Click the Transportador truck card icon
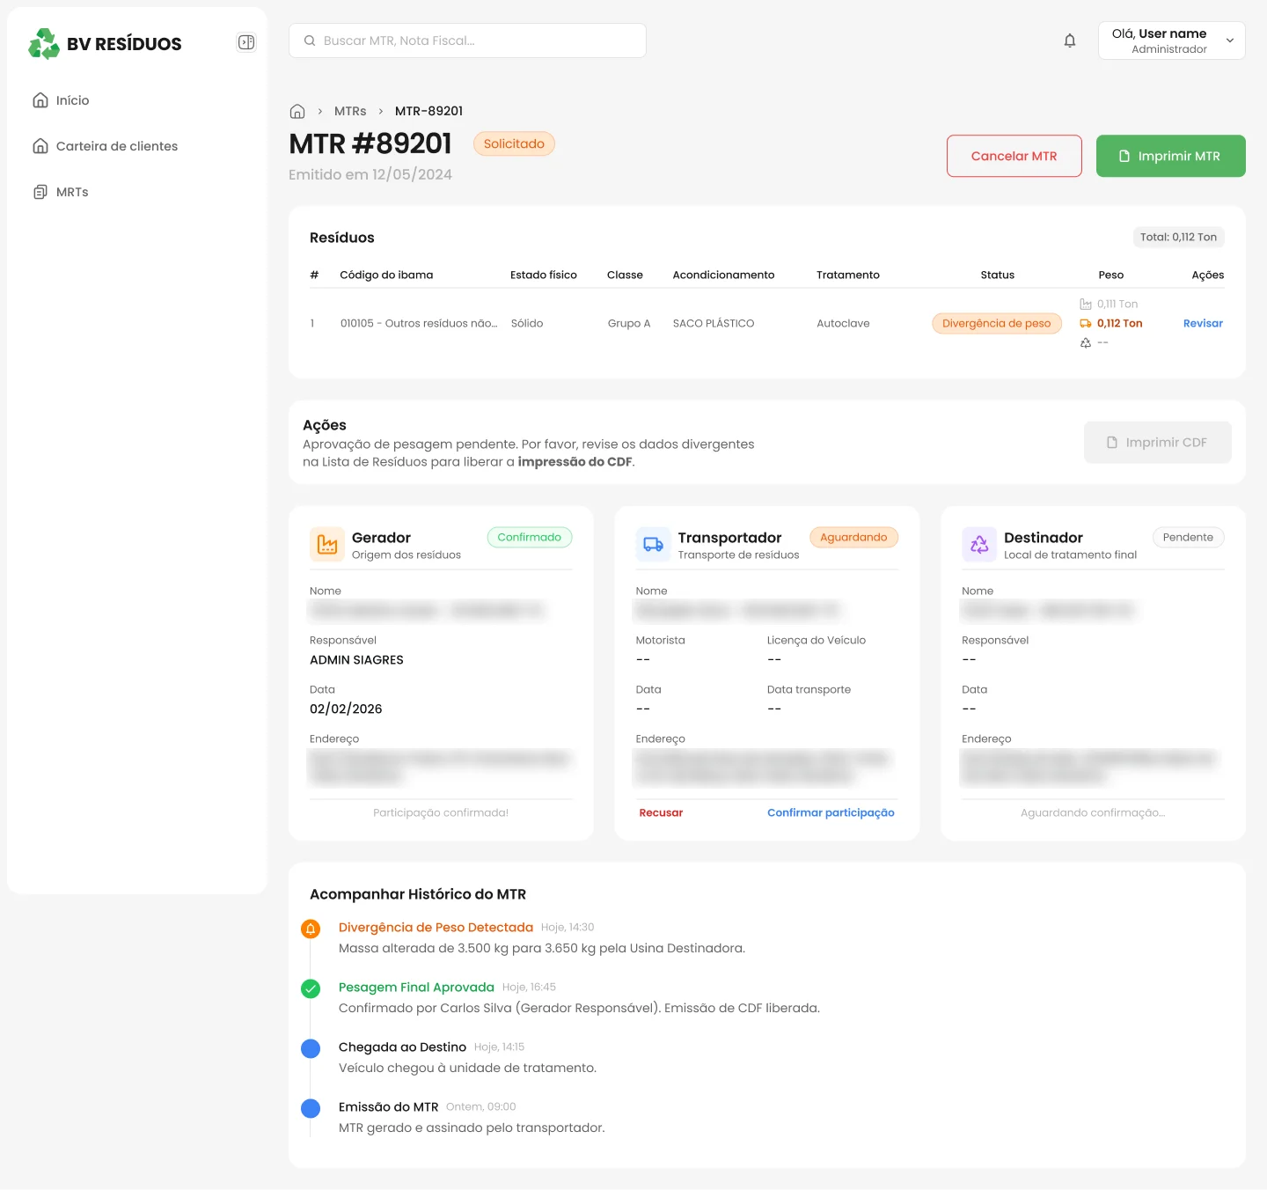Viewport: 1267px width, 1190px height. click(x=654, y=545)
